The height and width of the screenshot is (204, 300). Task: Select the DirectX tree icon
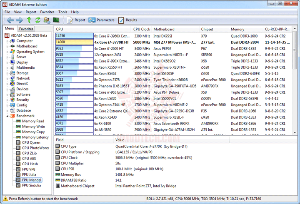(12, 84)
